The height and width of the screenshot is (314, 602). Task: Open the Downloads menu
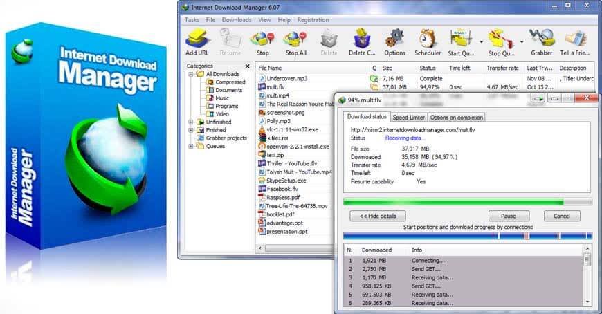(x=237, y=20)
